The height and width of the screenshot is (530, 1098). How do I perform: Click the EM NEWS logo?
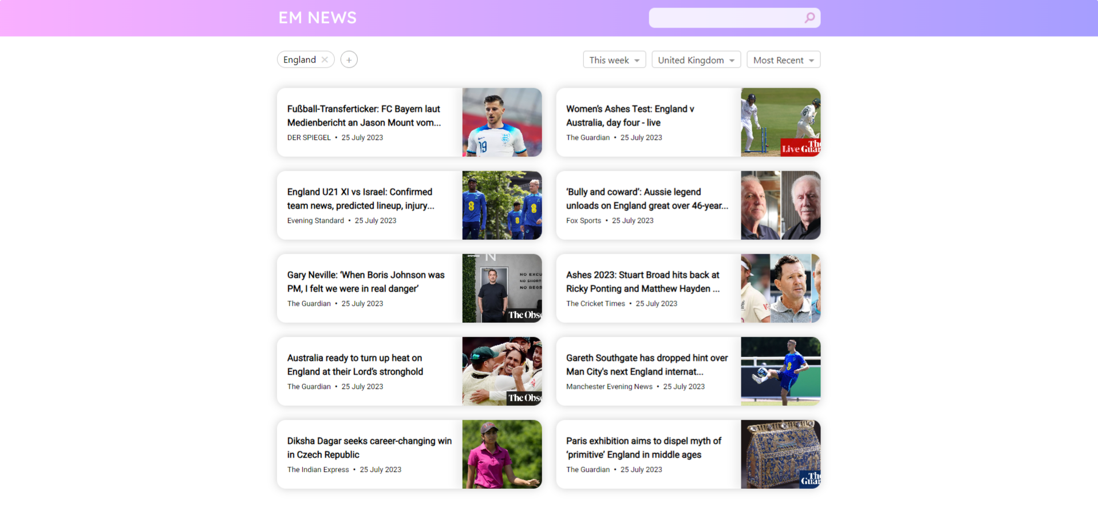click(x=317, y=18)
